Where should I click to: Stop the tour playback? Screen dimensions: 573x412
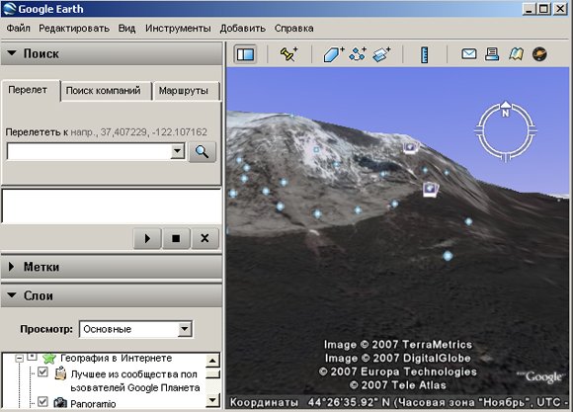pyautogui.click(x=176, y=238)
